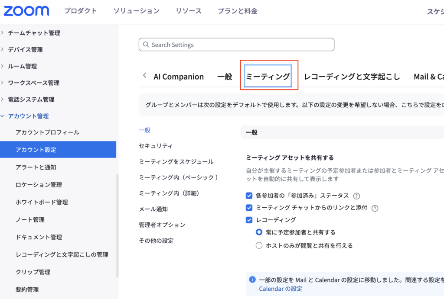Select ホストのみが閲覧と共有を行える radio
Screen dimensions: 444x299
pyautogui.click(x=259, y=245)
